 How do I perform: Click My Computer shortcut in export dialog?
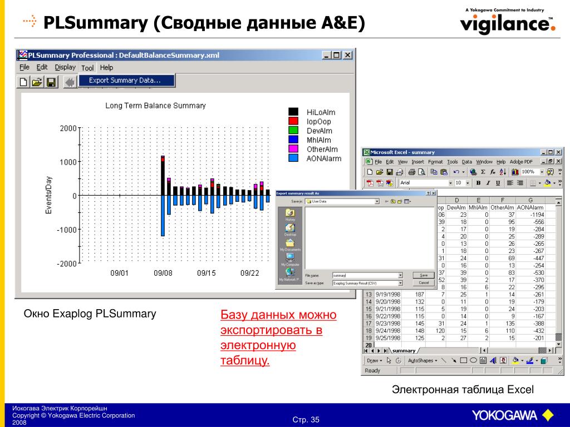click(290, 260)
